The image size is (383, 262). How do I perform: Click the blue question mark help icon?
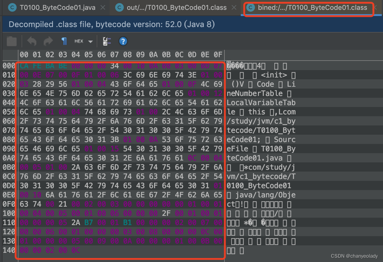(x=123, y=41)
